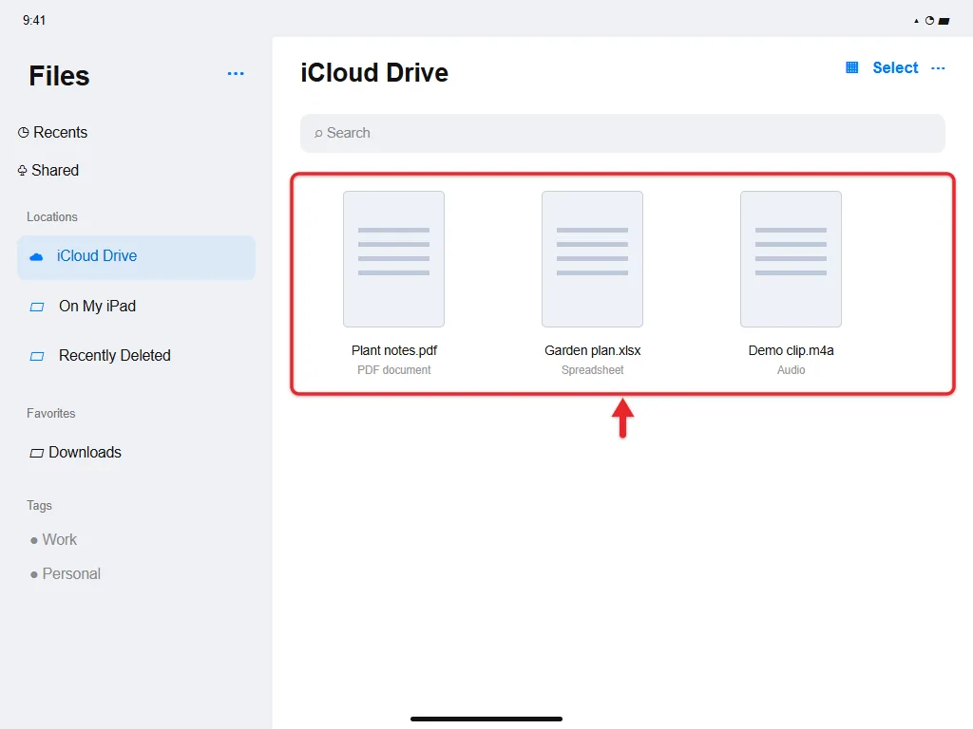Click the Locations section header

[52, 217]
